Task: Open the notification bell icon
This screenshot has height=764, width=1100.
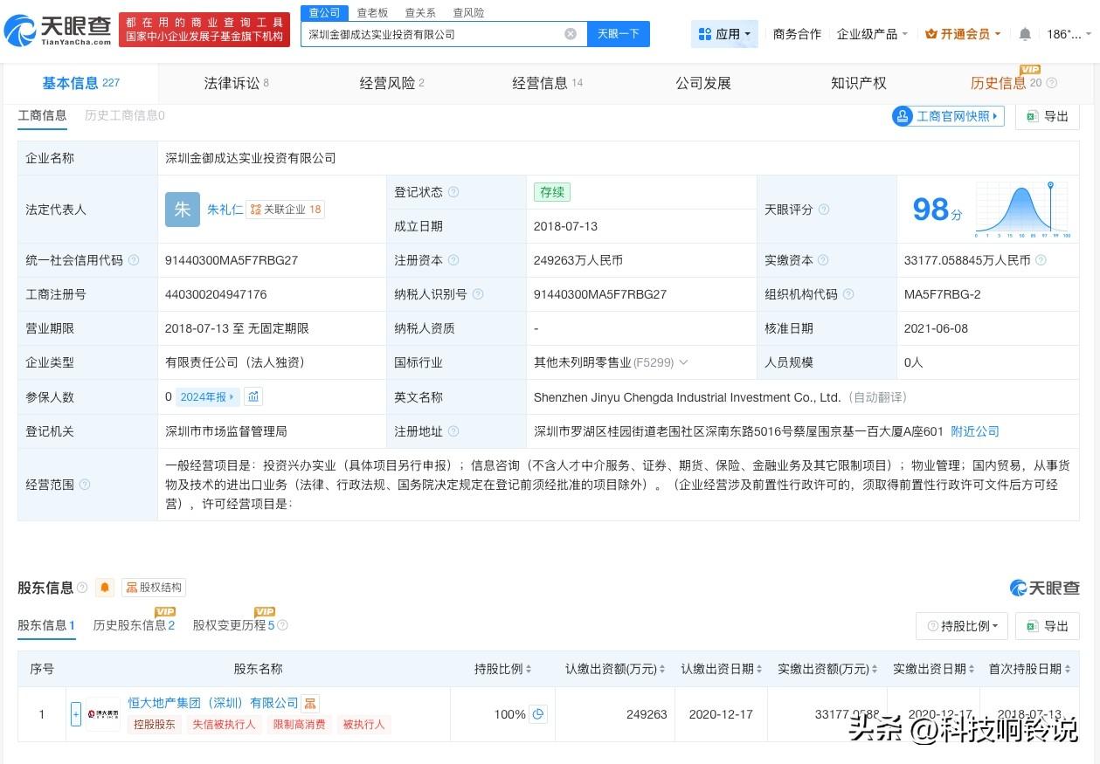Action: (x=1025, y=34)
